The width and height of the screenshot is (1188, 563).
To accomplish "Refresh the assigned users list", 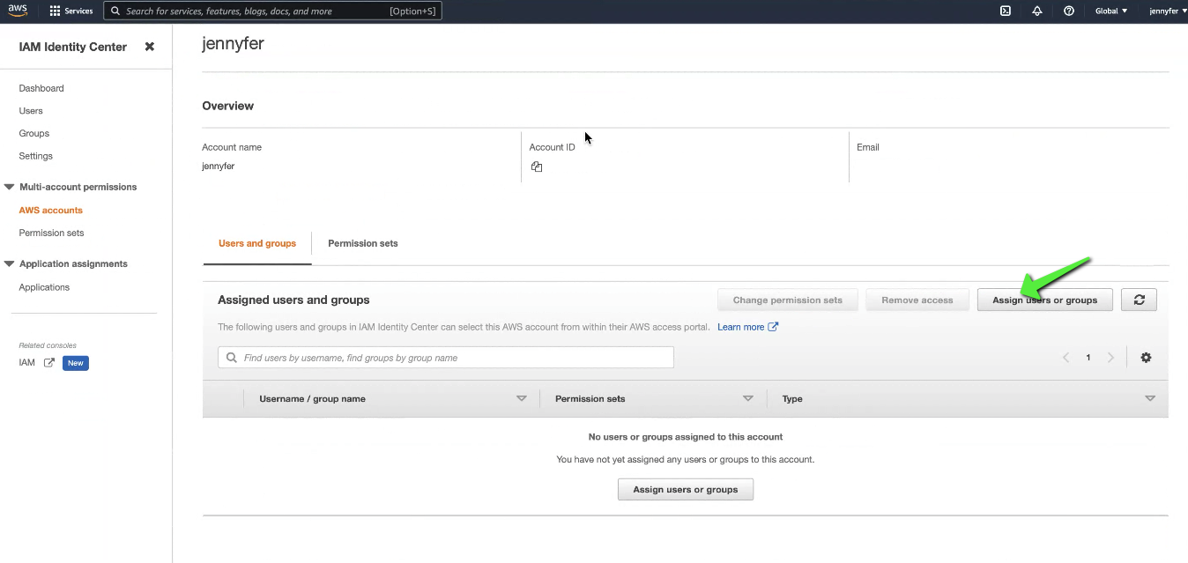I will tap(1139, 300).
